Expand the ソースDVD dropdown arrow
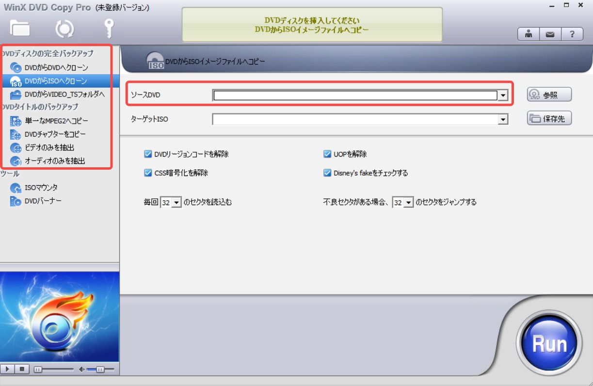This screenshot has height=386, width=593. click(503, 96)
